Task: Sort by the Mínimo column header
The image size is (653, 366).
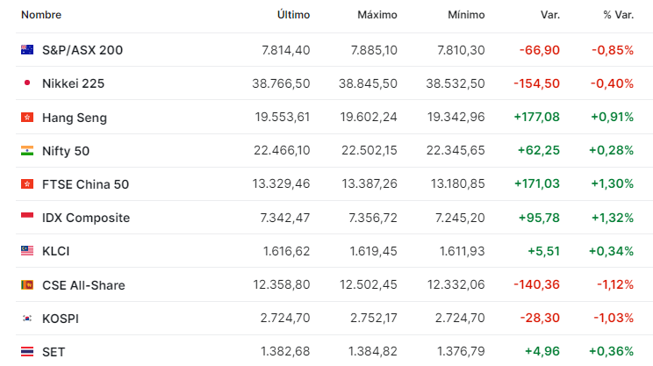Action: point(466,15)
